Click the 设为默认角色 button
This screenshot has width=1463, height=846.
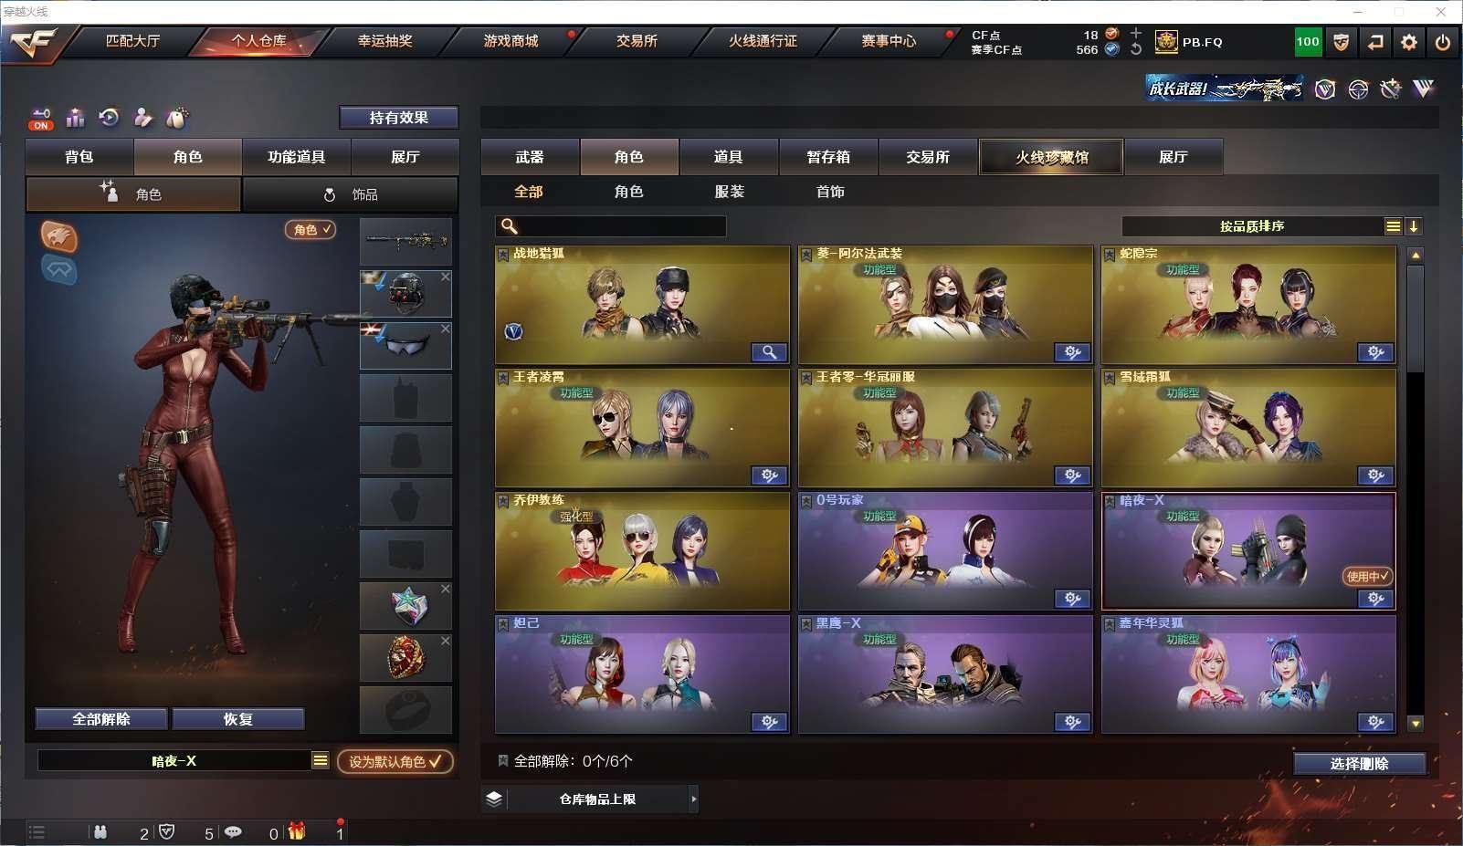395,761
